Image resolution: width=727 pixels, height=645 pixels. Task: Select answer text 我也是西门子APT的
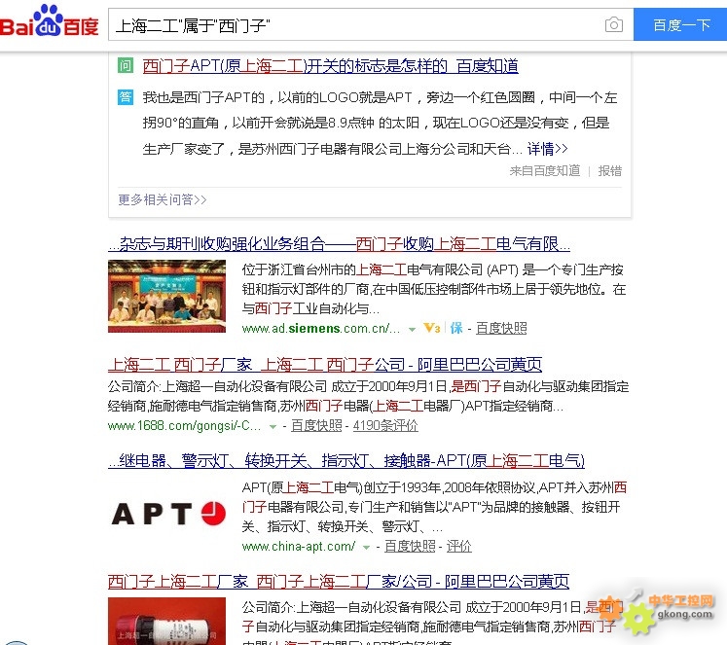coord(203,97)
